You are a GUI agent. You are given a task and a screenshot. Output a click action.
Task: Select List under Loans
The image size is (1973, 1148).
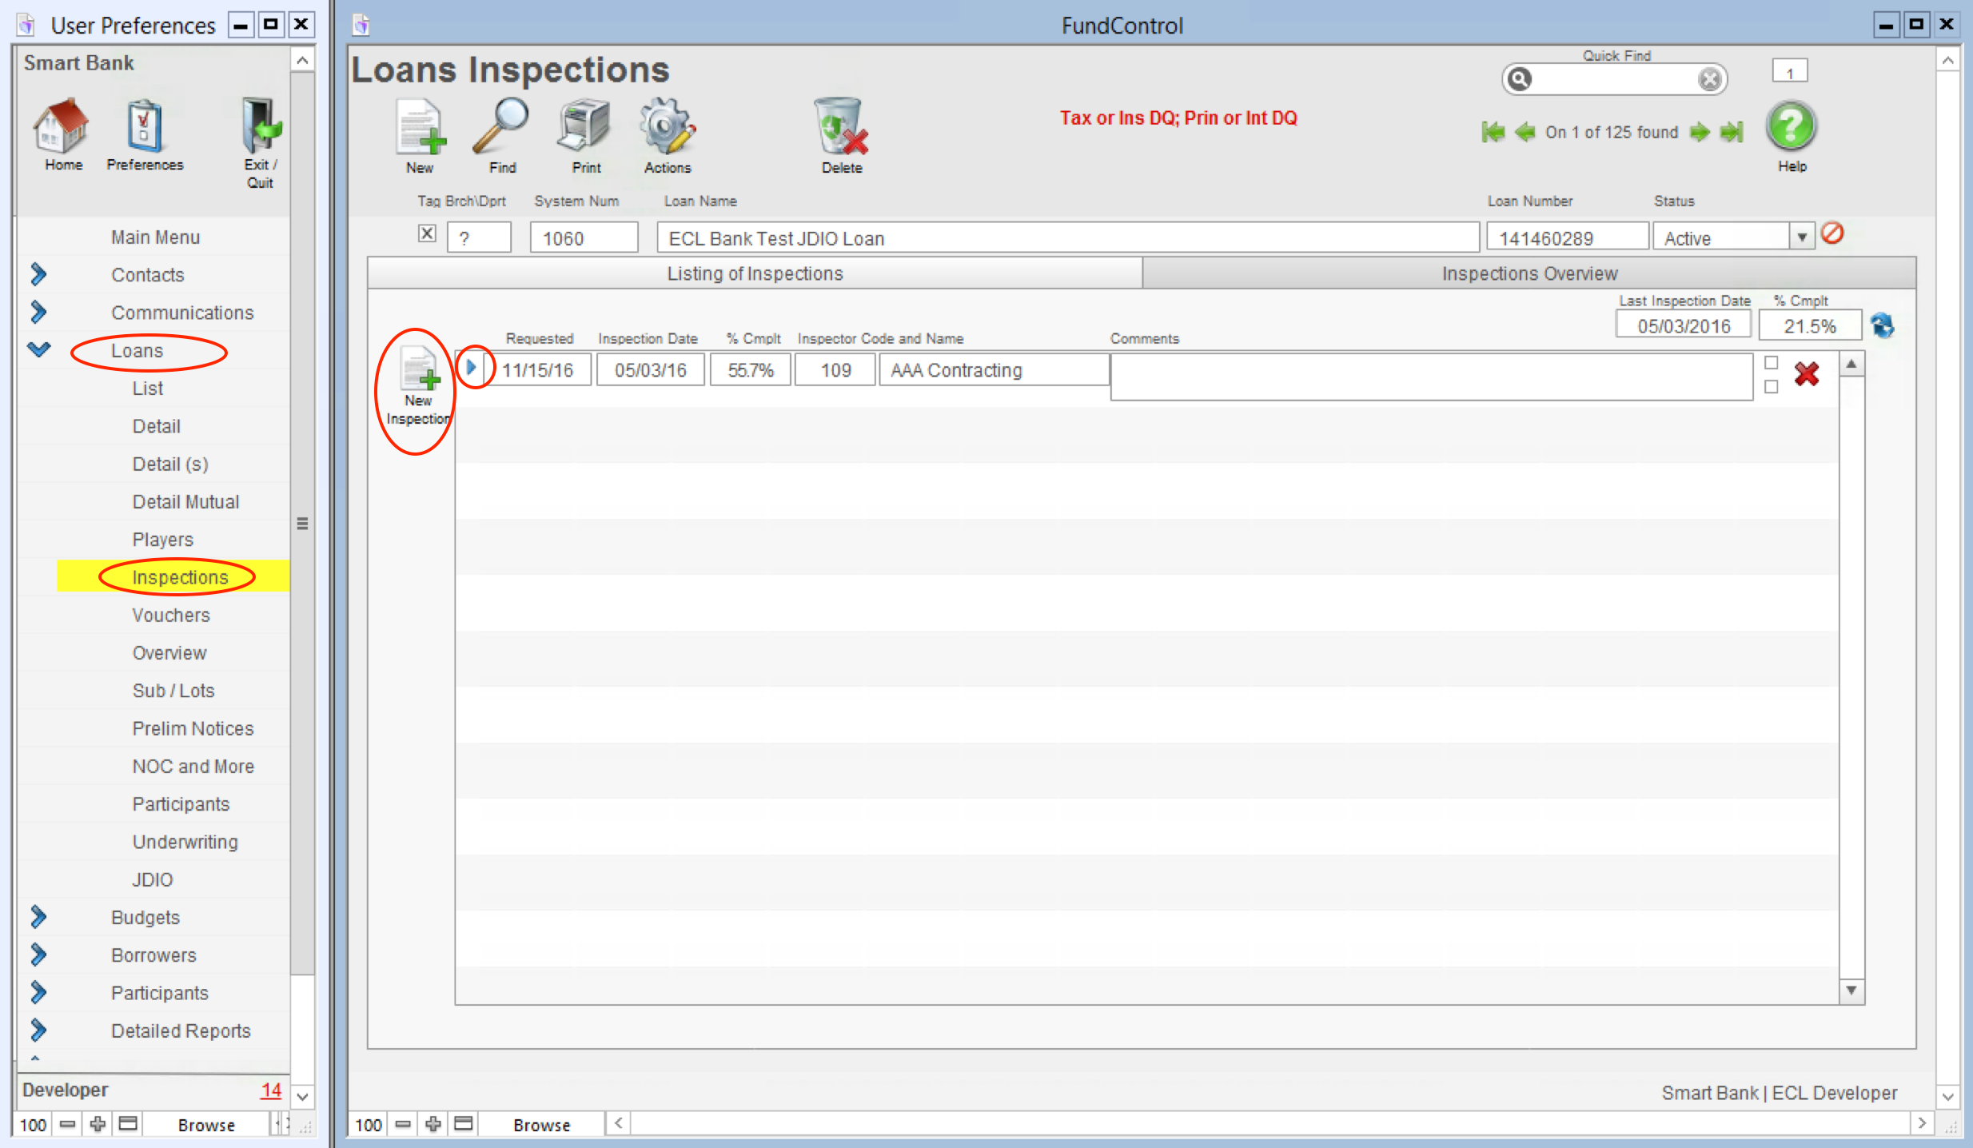point(148,388)
